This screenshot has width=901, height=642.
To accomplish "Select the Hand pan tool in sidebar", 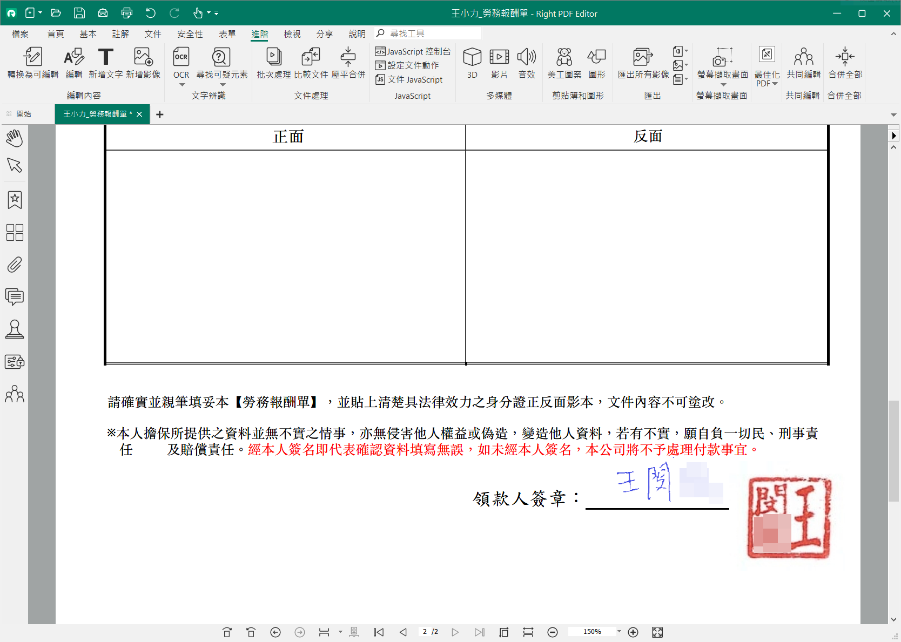I will pyautogui.click(x=15, y=138).
